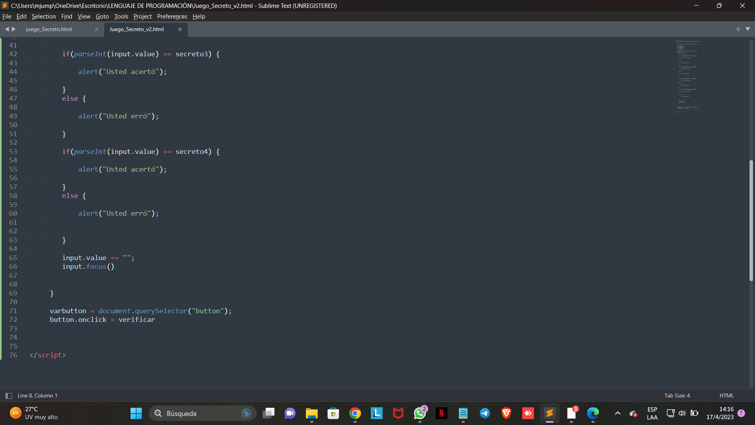Click the HTML language mode indicator
755x425 pixels.
(726, 395)
